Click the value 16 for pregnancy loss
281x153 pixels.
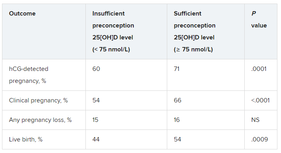tap(177, 120)
